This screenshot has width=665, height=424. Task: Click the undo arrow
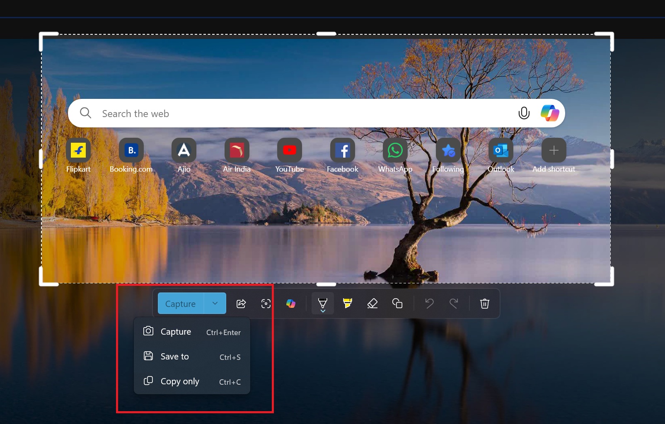tap(429, 304)
